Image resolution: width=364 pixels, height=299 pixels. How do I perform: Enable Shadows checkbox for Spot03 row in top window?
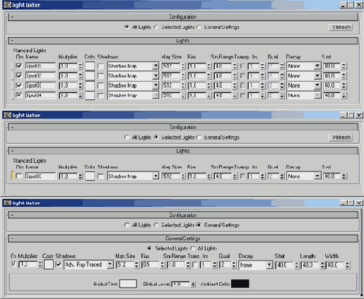100,85
